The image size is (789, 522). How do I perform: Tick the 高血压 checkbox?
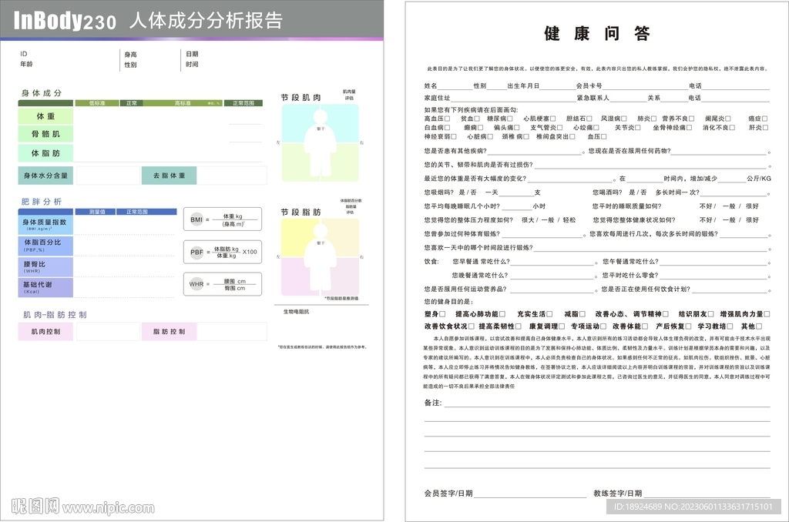tap(448, 119)
